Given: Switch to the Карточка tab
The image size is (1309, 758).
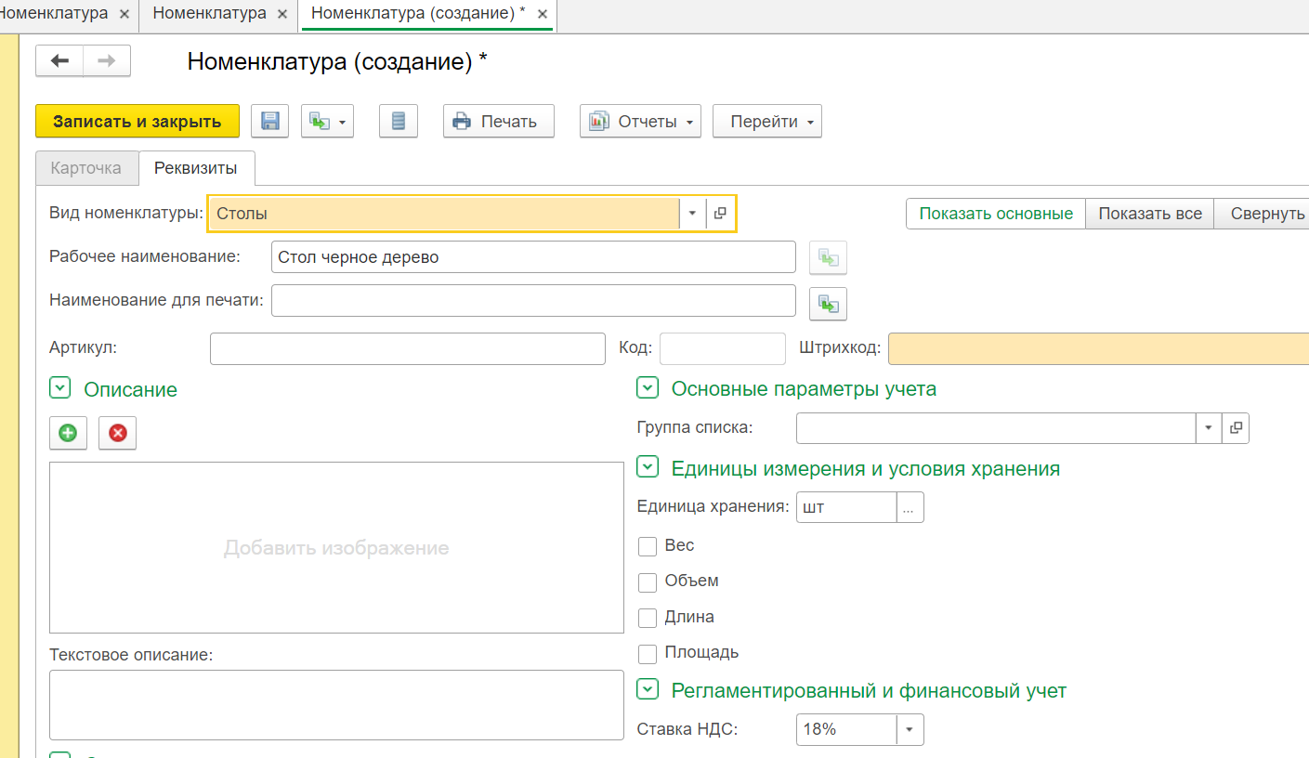Looking at the screenshot, I should (86, 168).
